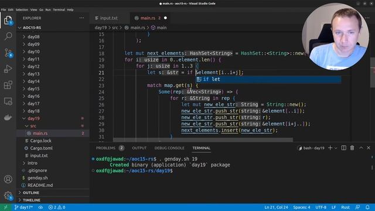Image resolution: width=375 pixels, height=211 pixels.
Task: Open the Search view icon
Action: point(8,36)
